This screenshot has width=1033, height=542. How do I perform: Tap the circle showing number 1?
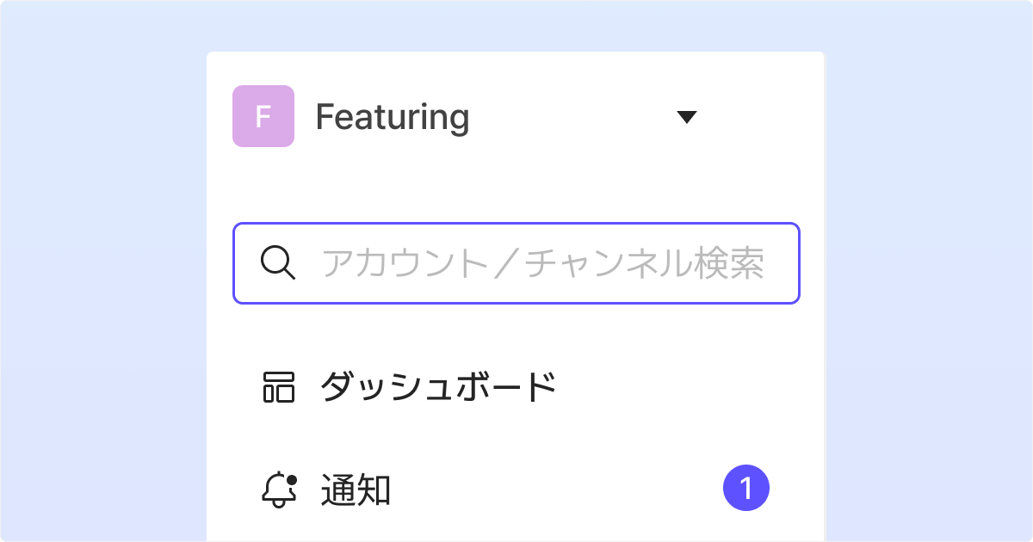[746, 490]
